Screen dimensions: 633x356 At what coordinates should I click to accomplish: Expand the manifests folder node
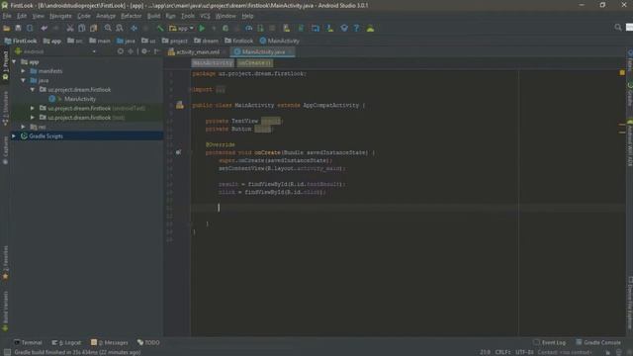click(23, 71)
